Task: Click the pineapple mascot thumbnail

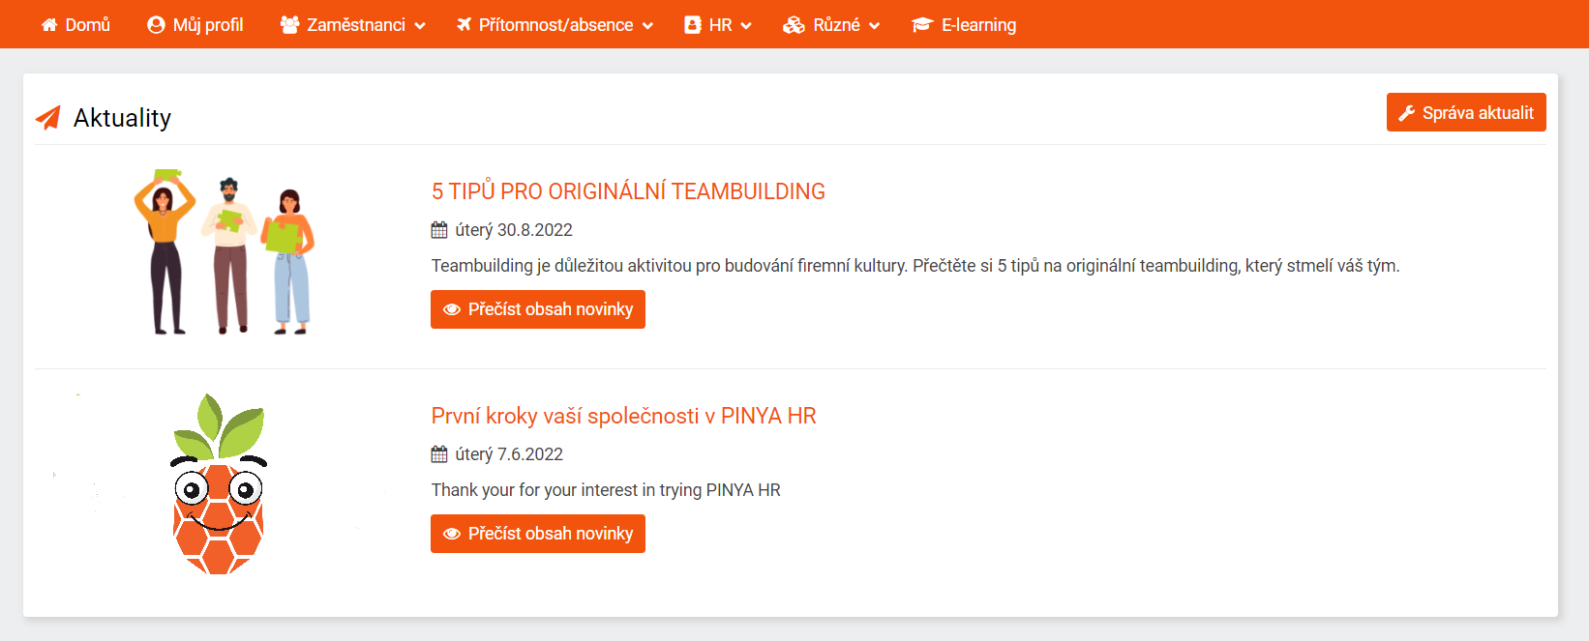Action: click(219, 483)
